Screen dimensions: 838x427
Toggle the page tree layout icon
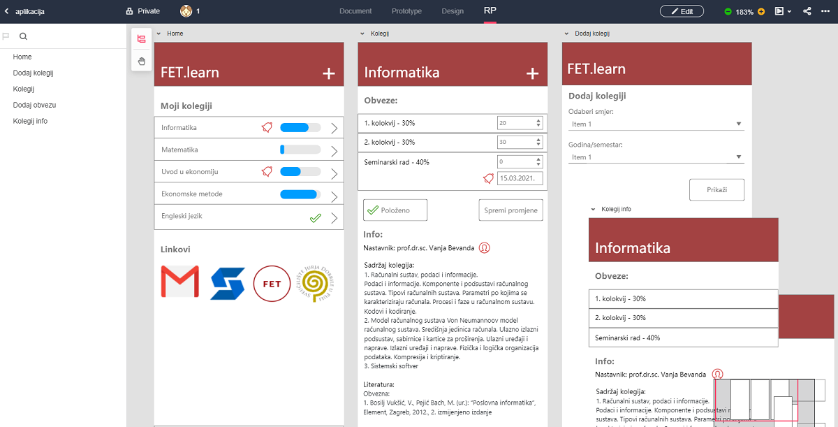pos(142,39)
